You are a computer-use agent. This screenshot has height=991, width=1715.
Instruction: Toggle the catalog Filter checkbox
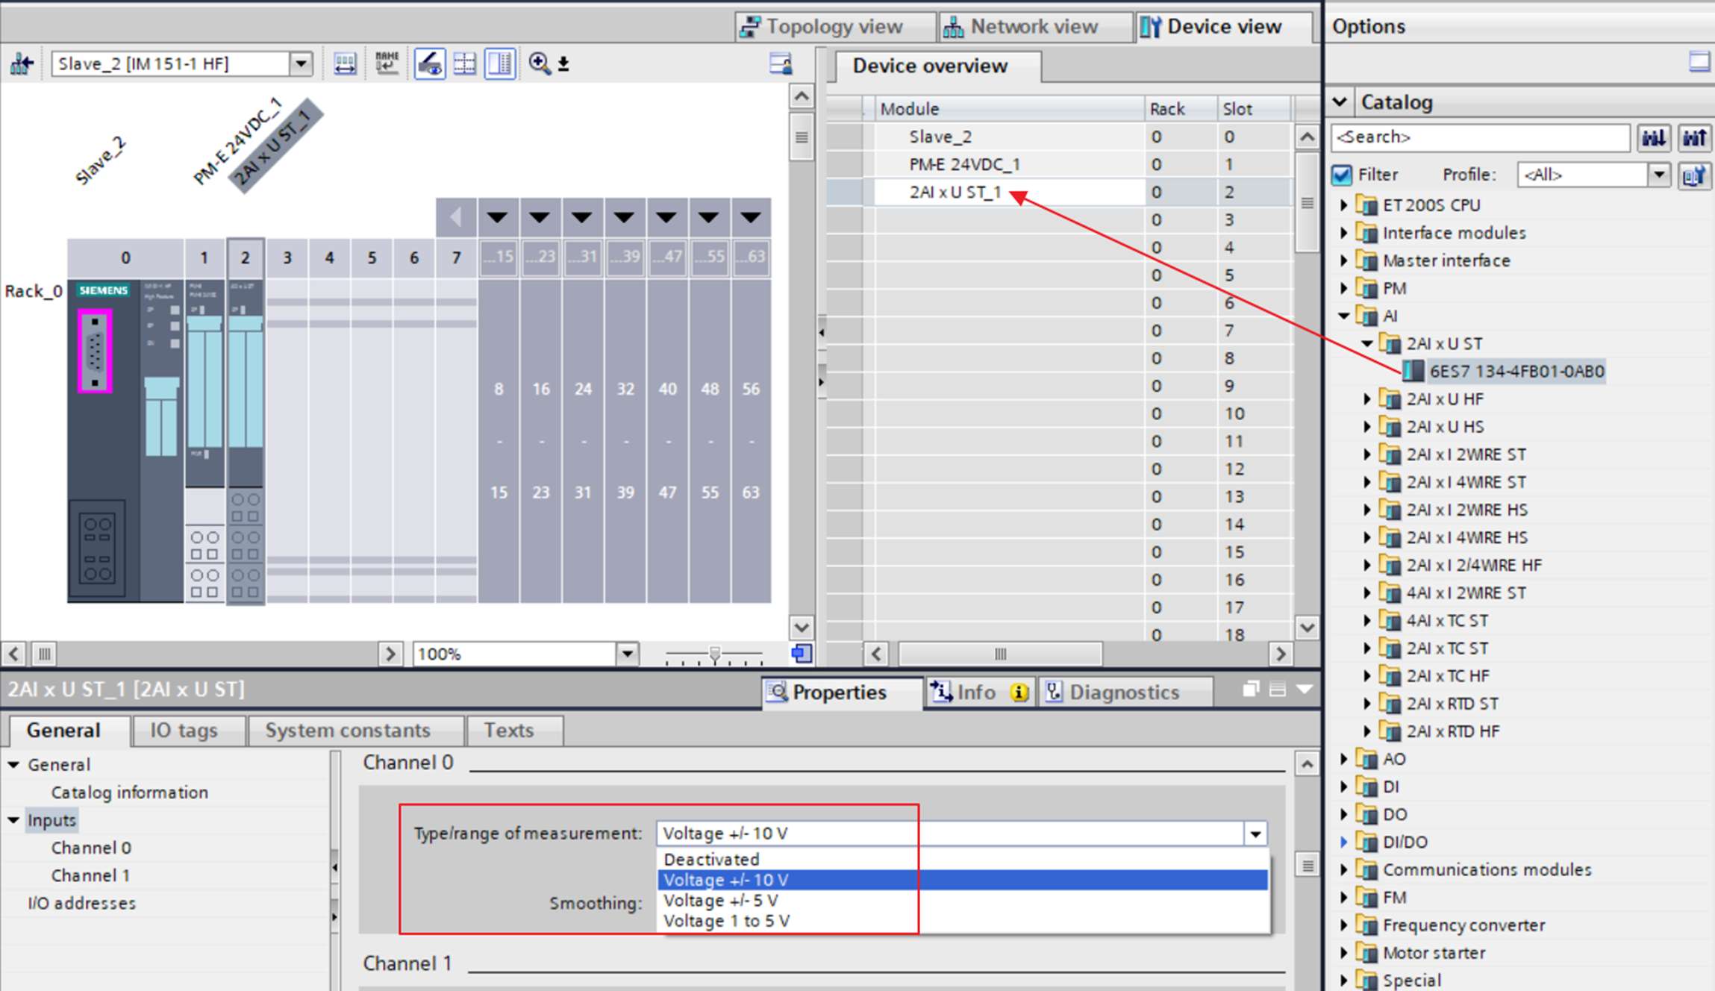point(1342,175)
